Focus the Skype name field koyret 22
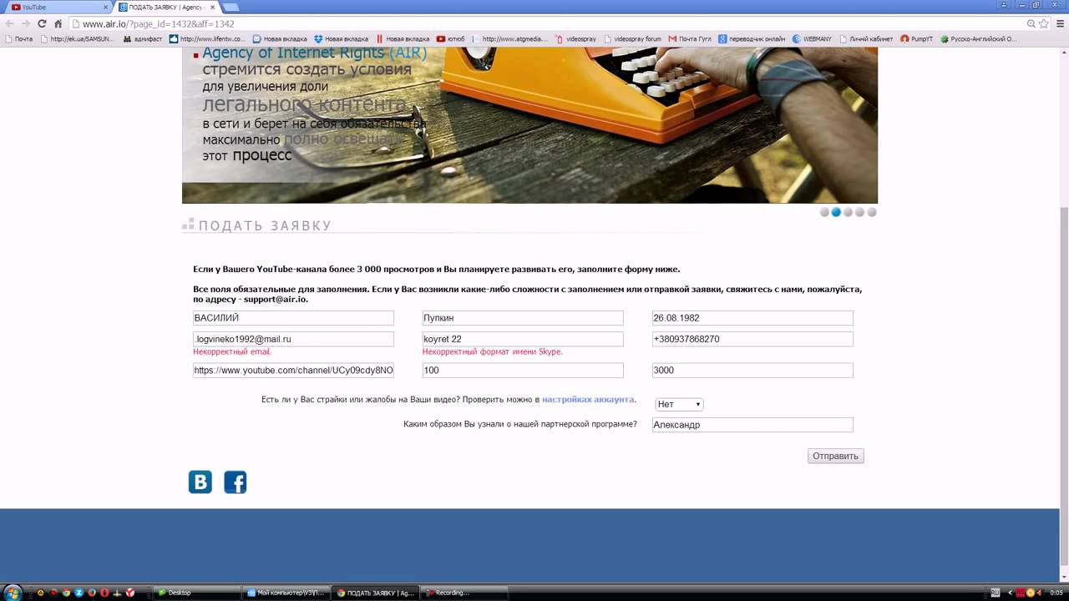 click(523, 339)
